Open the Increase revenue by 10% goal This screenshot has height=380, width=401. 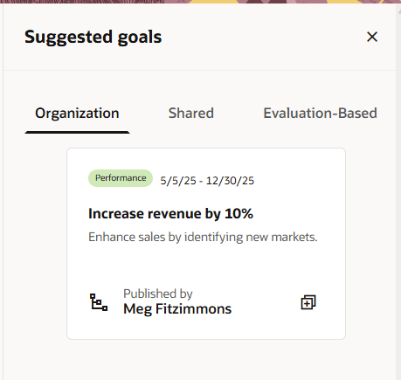click(170, 213)
